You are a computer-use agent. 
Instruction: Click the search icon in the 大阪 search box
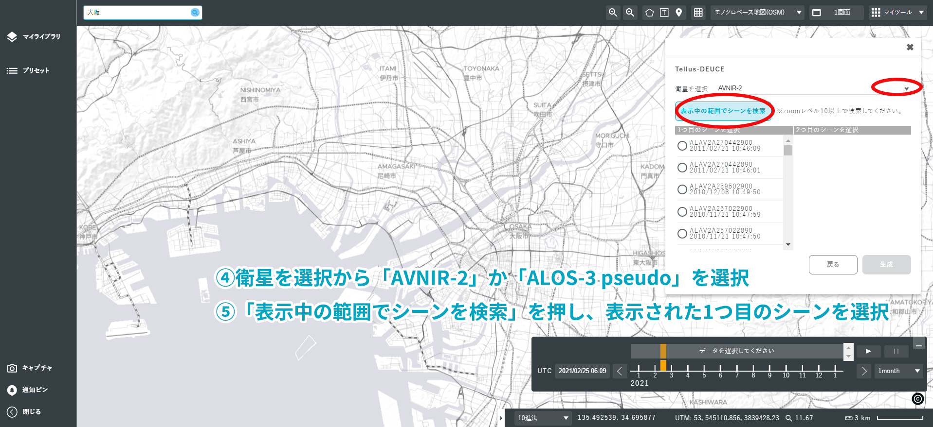click(195, 13)
